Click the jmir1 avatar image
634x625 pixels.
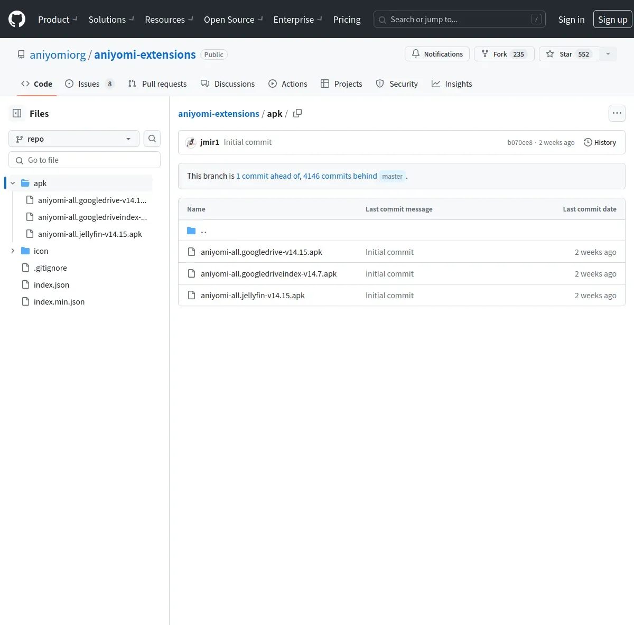[191, 142]
